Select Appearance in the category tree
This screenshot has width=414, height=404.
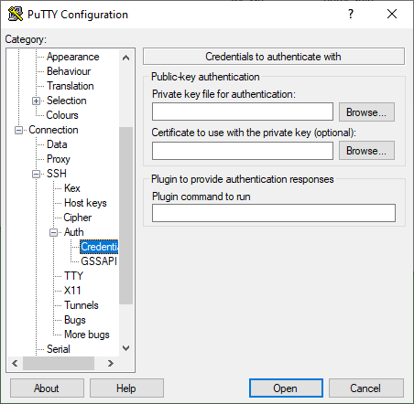tap(73, 57)
